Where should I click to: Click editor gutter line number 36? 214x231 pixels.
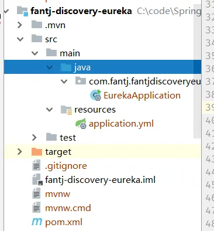click(209, 69)
